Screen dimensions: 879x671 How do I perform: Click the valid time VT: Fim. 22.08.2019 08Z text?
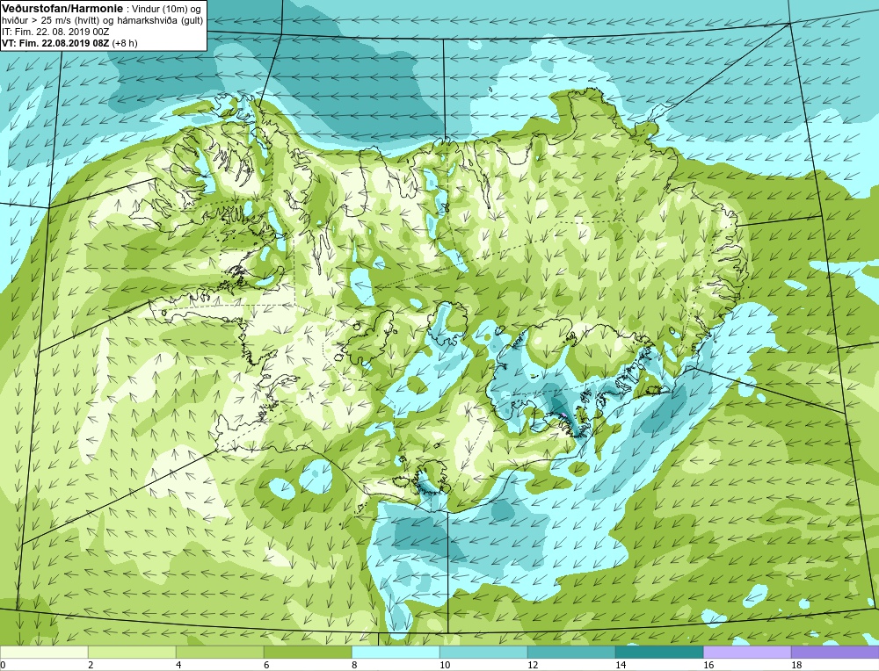click(x=56, y=43)
